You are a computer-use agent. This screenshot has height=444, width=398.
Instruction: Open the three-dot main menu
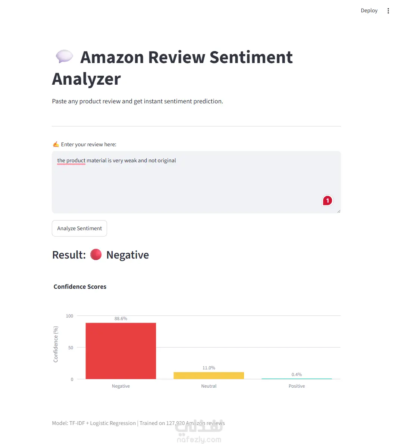(x=388, y=11)
